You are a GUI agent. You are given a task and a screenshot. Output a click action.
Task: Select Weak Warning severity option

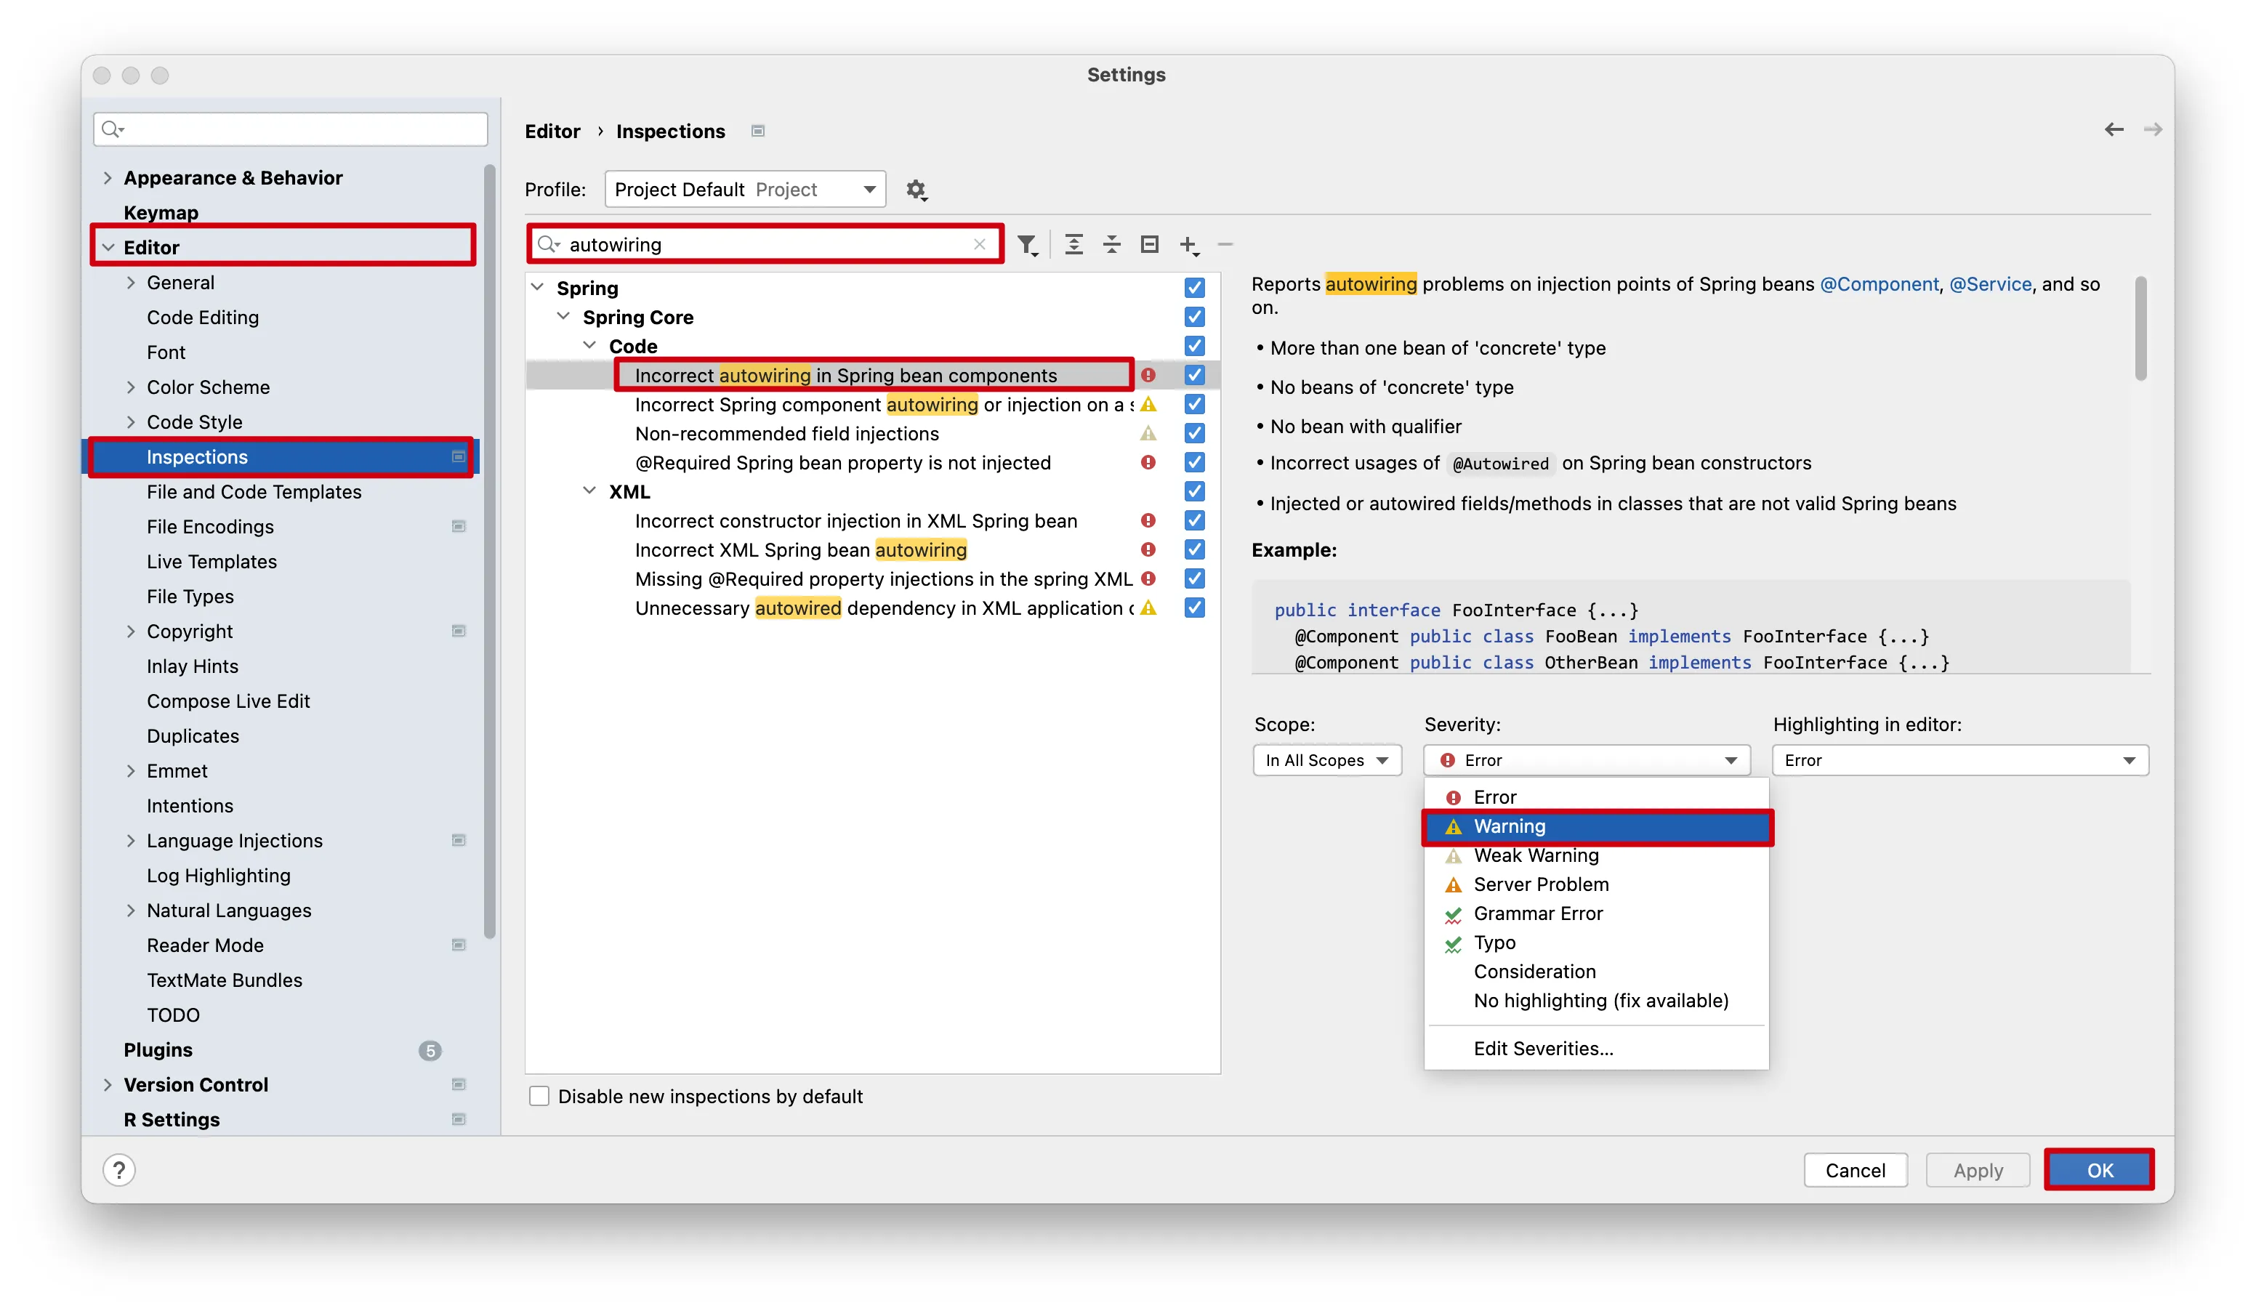click(x=1535, y=855)
